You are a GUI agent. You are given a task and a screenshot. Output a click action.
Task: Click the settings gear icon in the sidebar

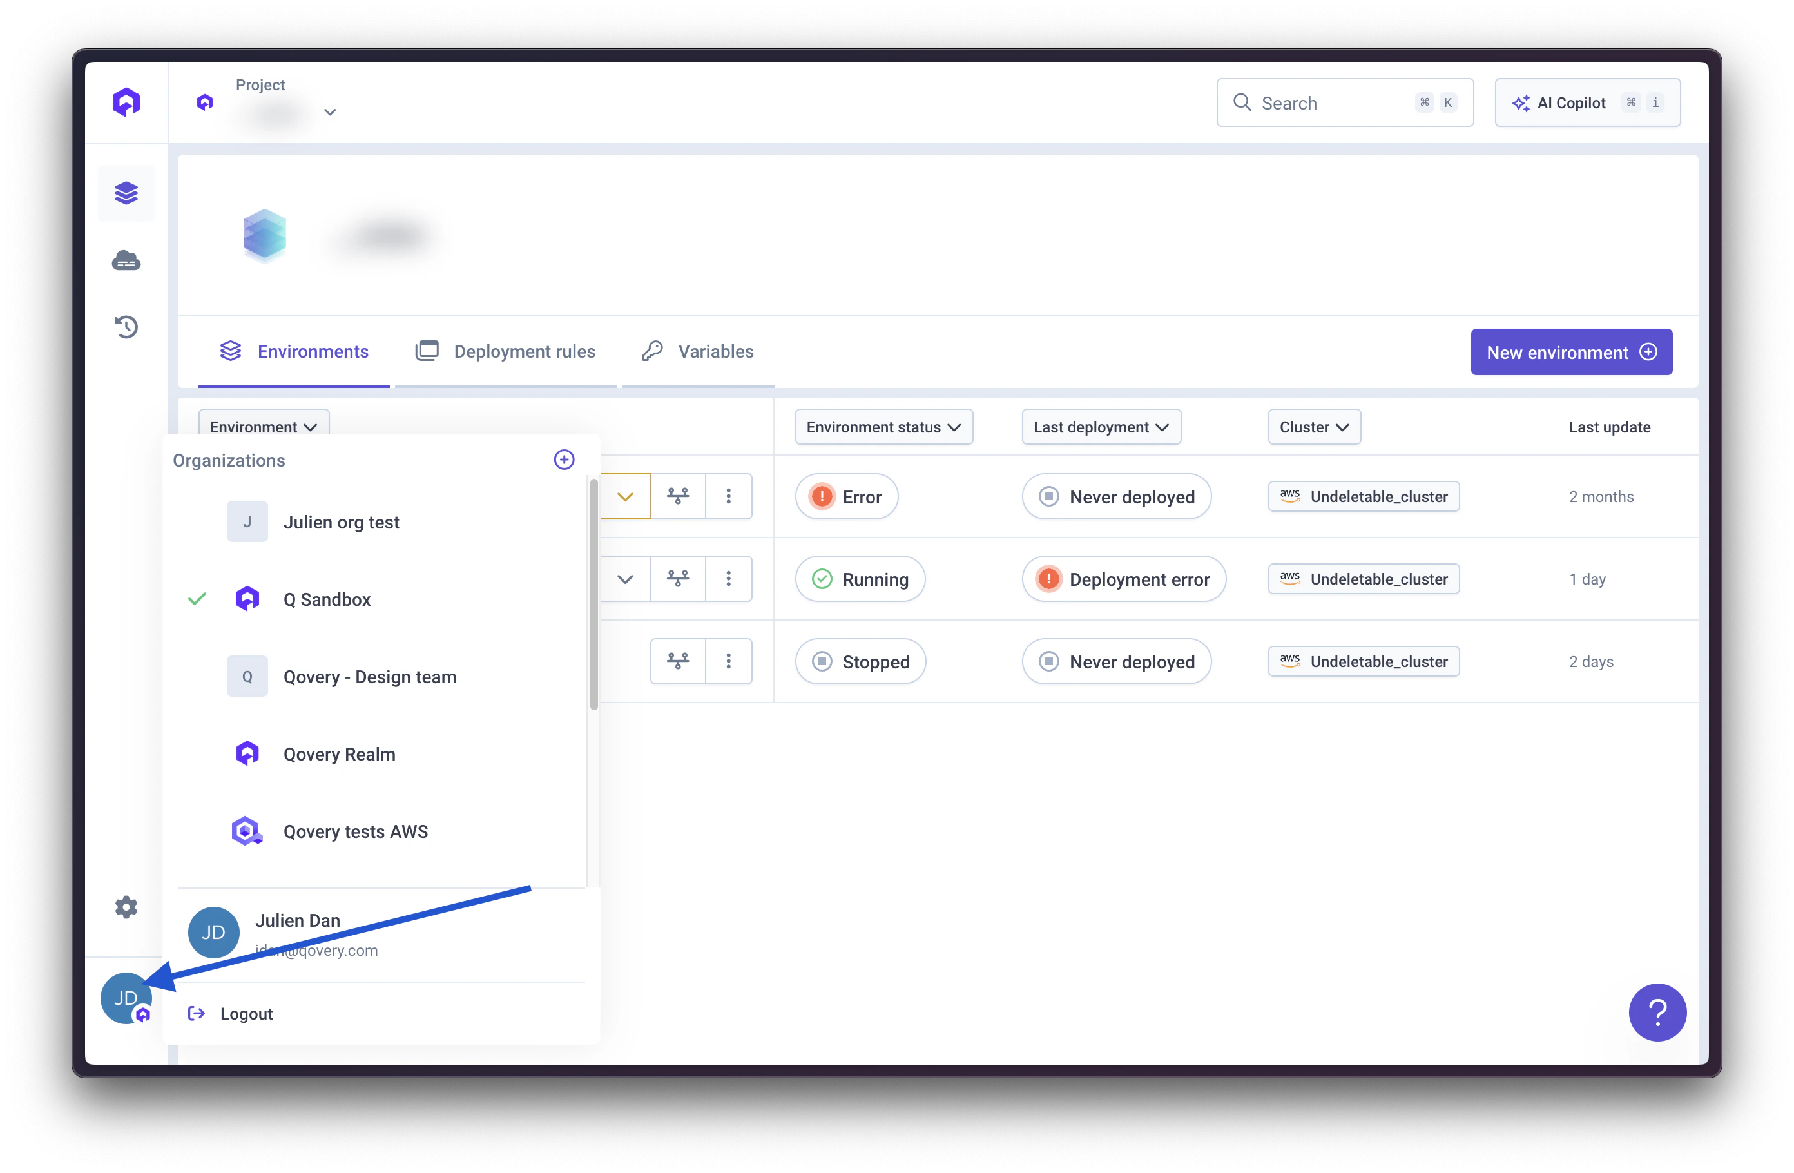126,907
